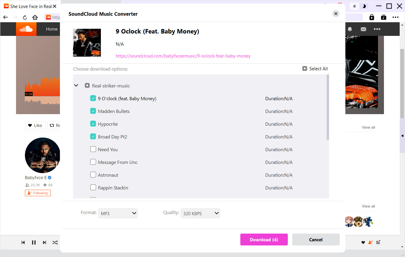Click the SoundCloud logo icon

point(26,29)
